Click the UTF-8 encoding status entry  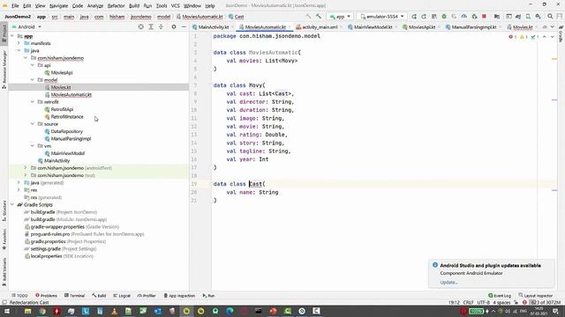(x=483, y=302)
